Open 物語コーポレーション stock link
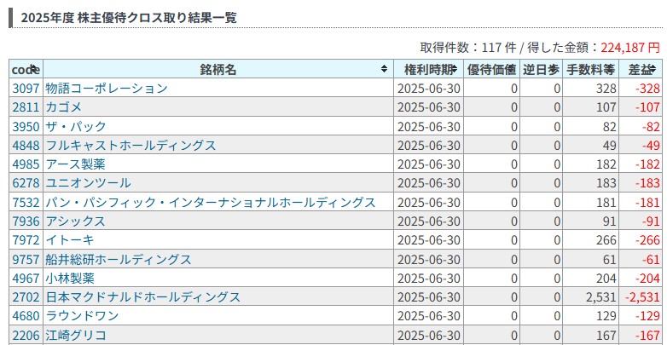Image resolution: width=667 pixels, height=345 pixels. [107, 89]
